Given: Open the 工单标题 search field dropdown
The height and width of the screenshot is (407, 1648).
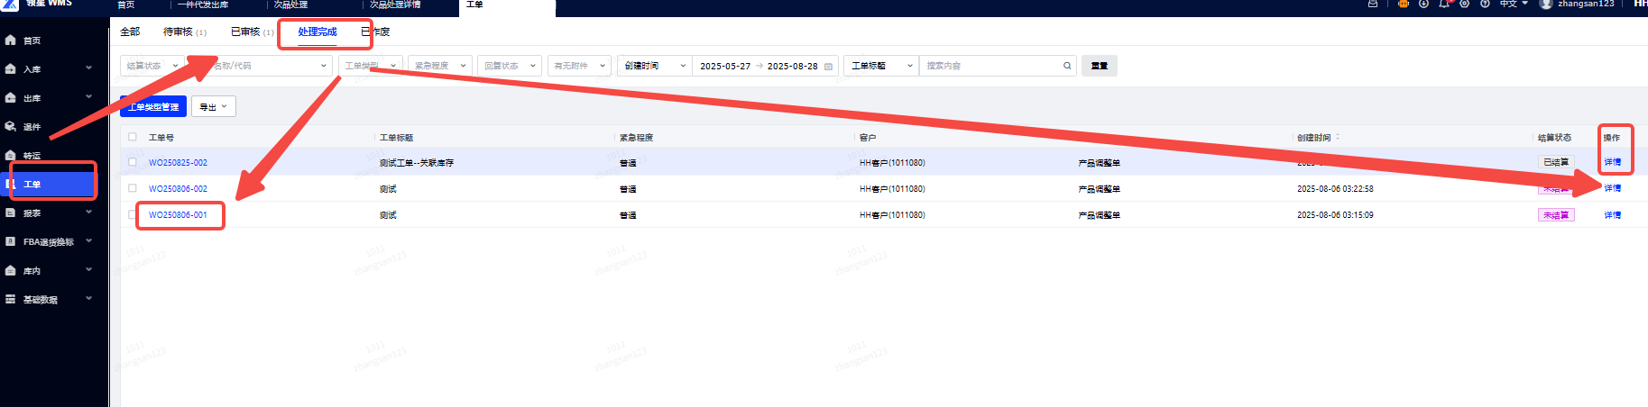Looking at the screenshot, I should pyautogui.click(x=881, y=66).
